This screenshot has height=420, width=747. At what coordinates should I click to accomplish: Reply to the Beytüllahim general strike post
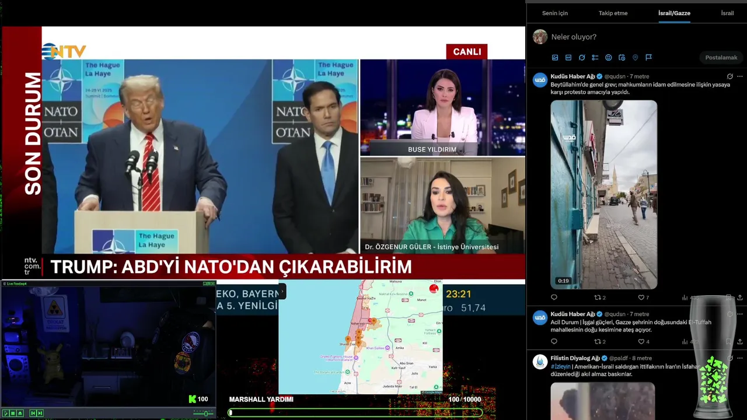[x=554, y=297]
